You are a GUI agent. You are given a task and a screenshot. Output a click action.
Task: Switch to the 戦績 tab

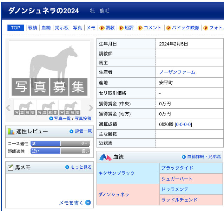[33, 28]
